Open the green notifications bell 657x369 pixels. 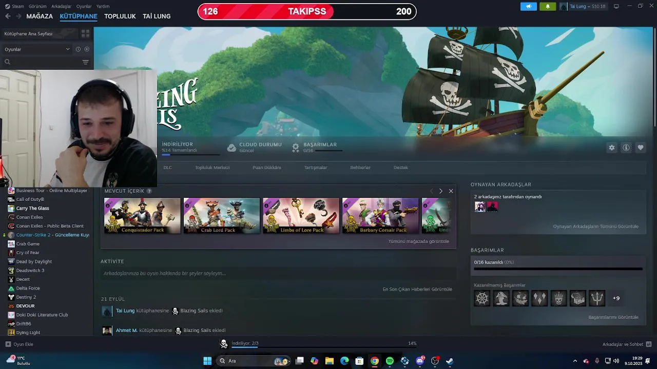click(x=548, y=6)
